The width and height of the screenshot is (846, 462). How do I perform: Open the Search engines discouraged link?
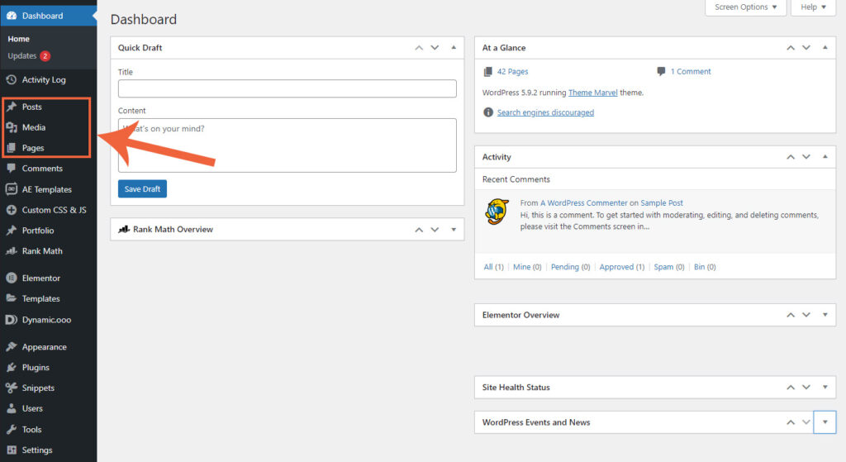click(545, 112)
